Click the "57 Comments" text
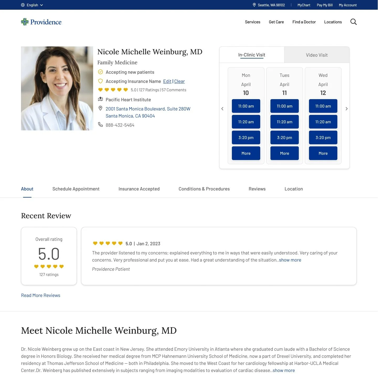Viewport: 378px width, 378px height. pyautogui.click(x=174, y=90)
